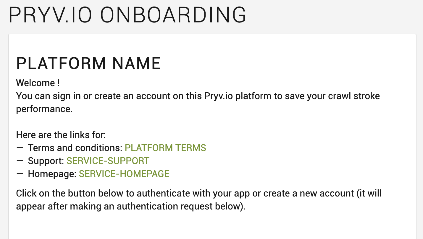The height and width of the screenshot is (239, 423).
Task: Open the SERVICE-SUPPORT link
Action: click(108, 161)
